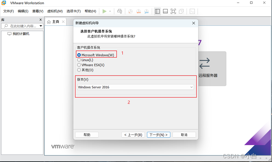This screenshot has height=162, width=272.
Task: Open the 帮助(H) menu
Action: click(x=90, y=11)
